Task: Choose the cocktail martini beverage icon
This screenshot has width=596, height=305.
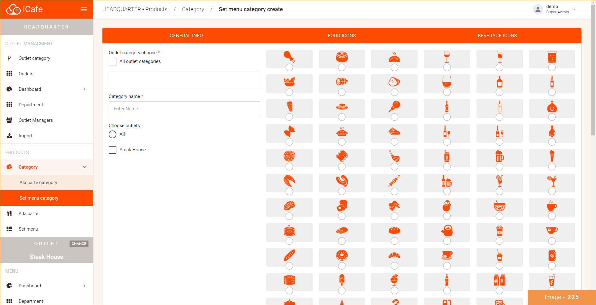Action: (552, 181)
